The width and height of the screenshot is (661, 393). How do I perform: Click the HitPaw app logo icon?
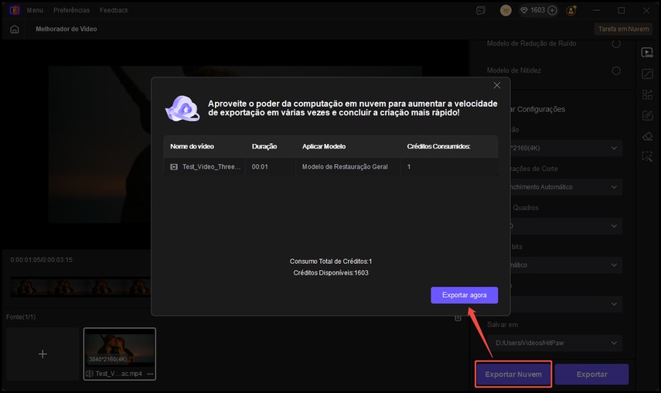[x=15, y=10]
